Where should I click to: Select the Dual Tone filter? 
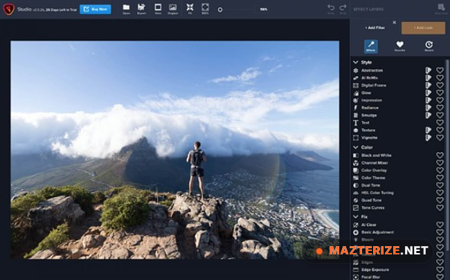pyautogui.click(x=370, y=185)
